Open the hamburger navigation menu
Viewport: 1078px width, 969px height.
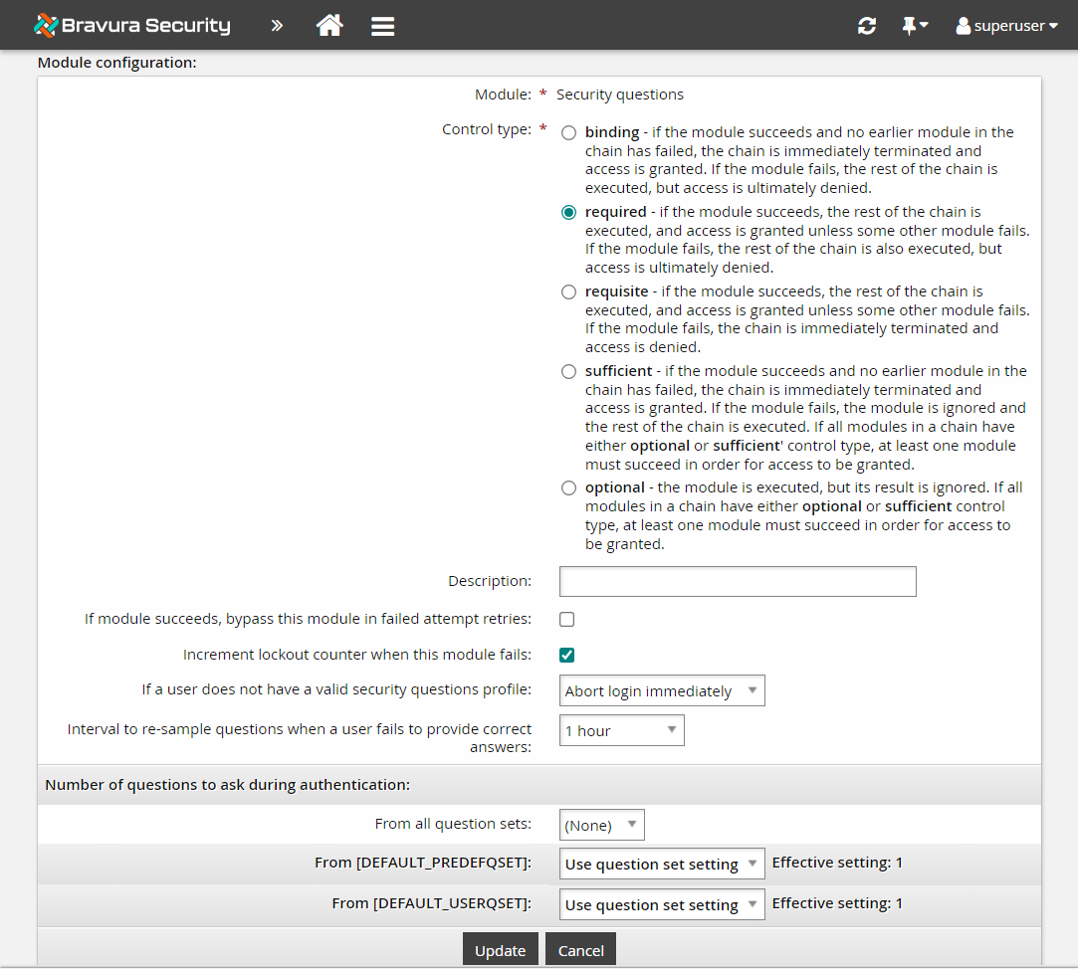pos(382,25)
